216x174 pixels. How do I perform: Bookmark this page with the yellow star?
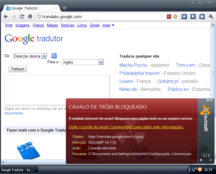coord(175,17)
